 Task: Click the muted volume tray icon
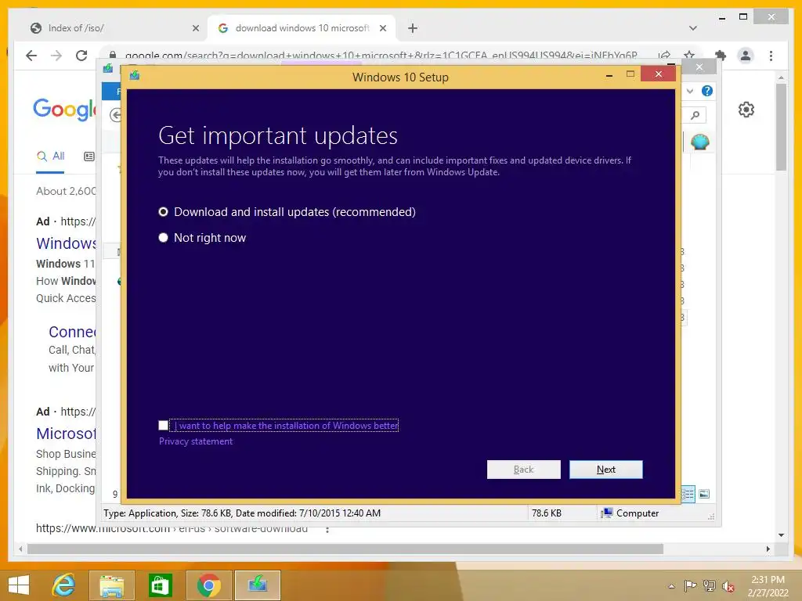point(728,585)
